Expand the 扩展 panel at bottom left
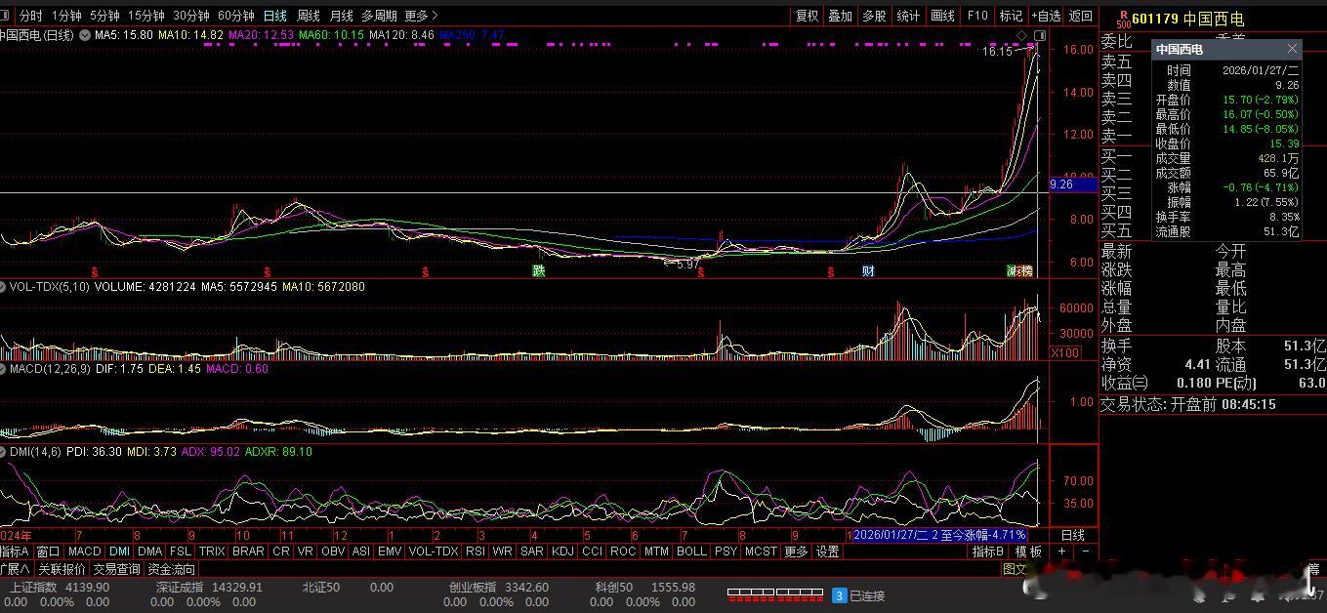Screen dimensions: 1327x613 [x=16, y=569]
